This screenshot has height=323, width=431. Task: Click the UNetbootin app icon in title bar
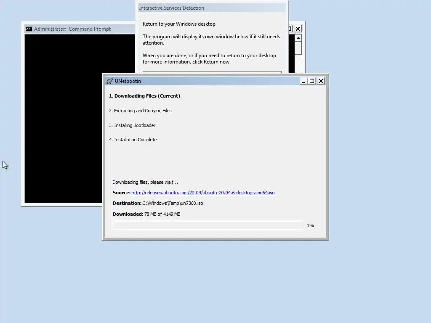click(x=110, y=81)
